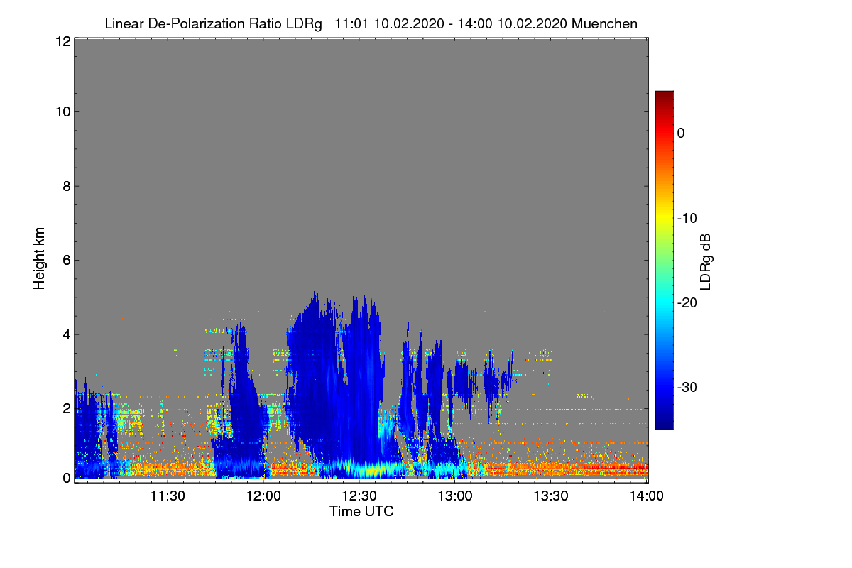Image resolution: width=852 pixels, height=568 pixels.
Task: Click the LDRg color scale bar
Action: point(664,260)
